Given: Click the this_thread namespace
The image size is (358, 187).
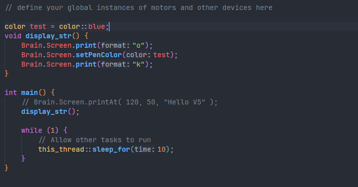Looking at the screenshot, I should click(x=61, y=149).
